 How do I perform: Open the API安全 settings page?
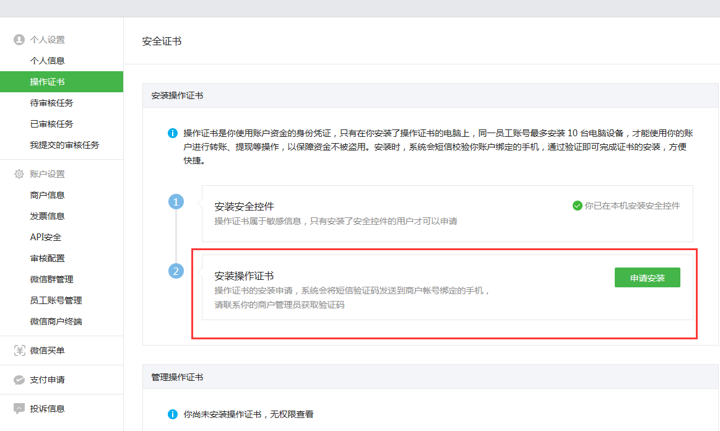pos(46,237)
